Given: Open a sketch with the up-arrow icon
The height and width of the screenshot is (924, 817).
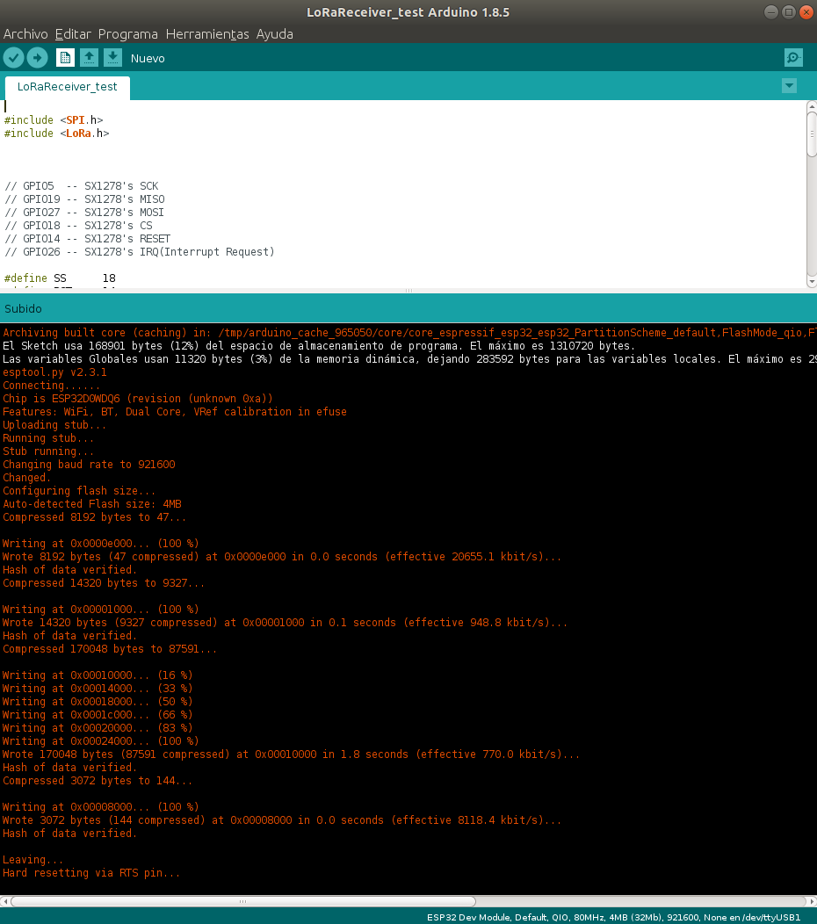Looking at the screenshot, I should pyautogui.click(x=89, y=58).
